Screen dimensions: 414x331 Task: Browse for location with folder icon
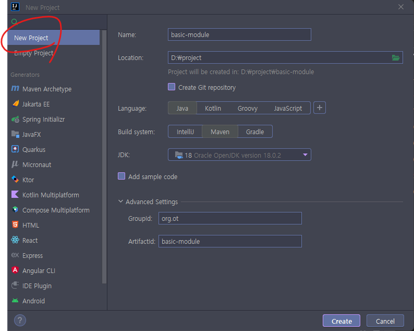point(396,58)
